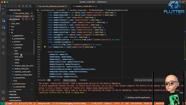
Task: Click main* git branch in status bar
Action: coord(9,104)
